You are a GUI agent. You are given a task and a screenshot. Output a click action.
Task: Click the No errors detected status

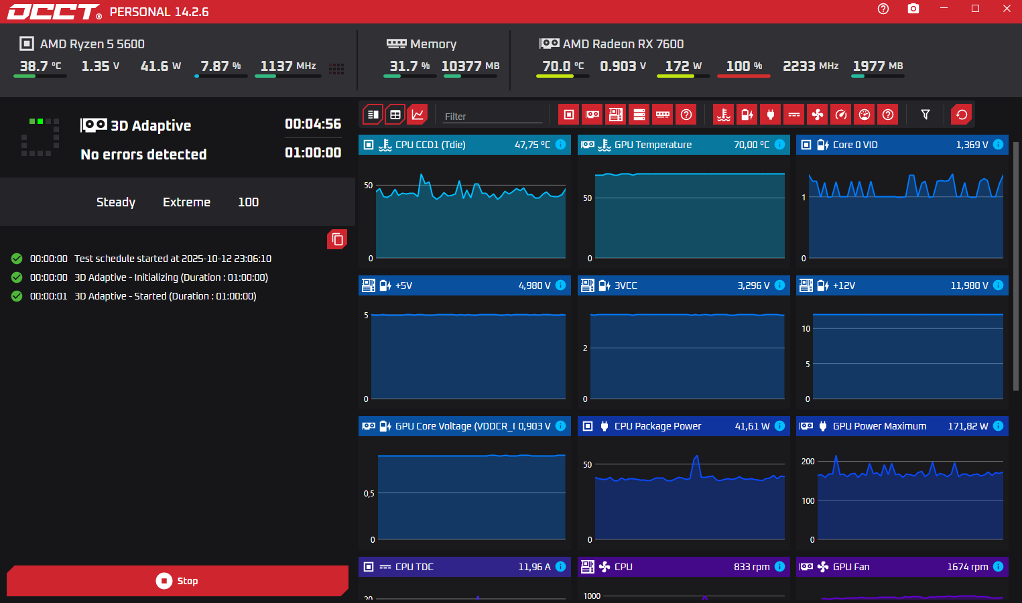143,155
